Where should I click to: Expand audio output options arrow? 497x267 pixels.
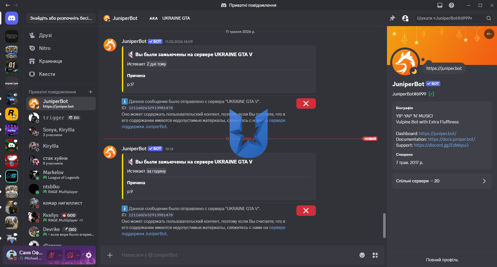click(78, 255)
